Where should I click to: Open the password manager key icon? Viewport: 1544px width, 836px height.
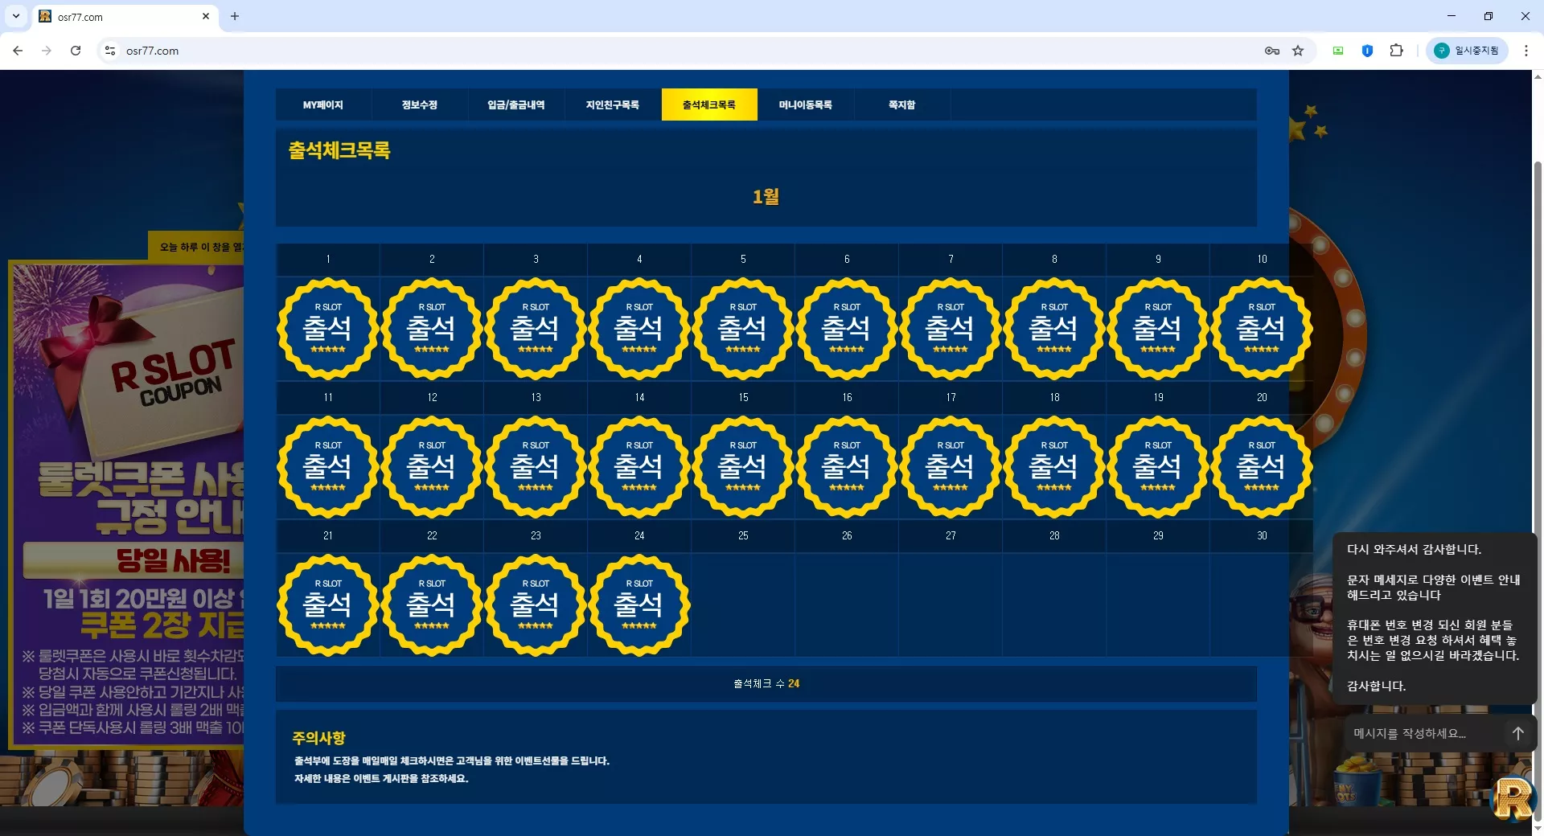[x=1272, y=51]
